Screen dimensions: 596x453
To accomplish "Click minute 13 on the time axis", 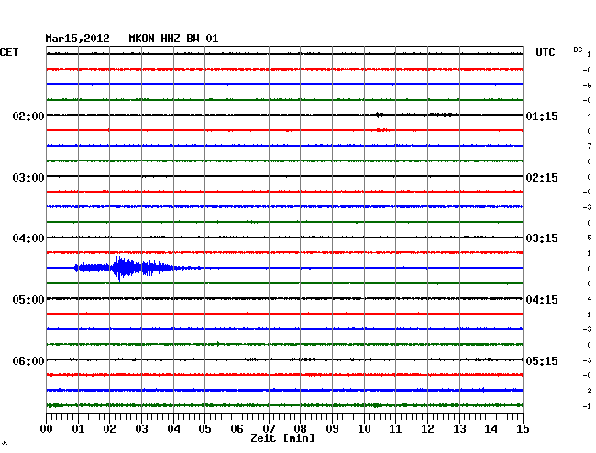I will (x=459, y=429).
